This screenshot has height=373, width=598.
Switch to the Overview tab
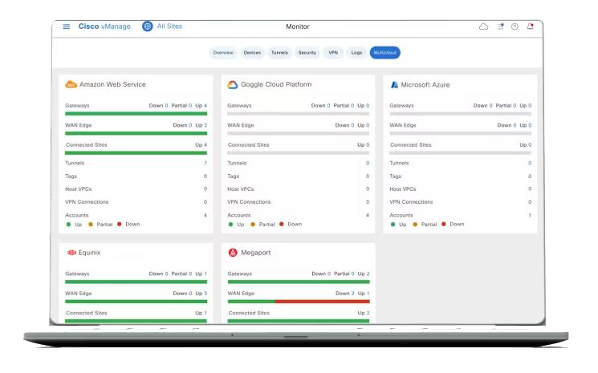point(223,53)
